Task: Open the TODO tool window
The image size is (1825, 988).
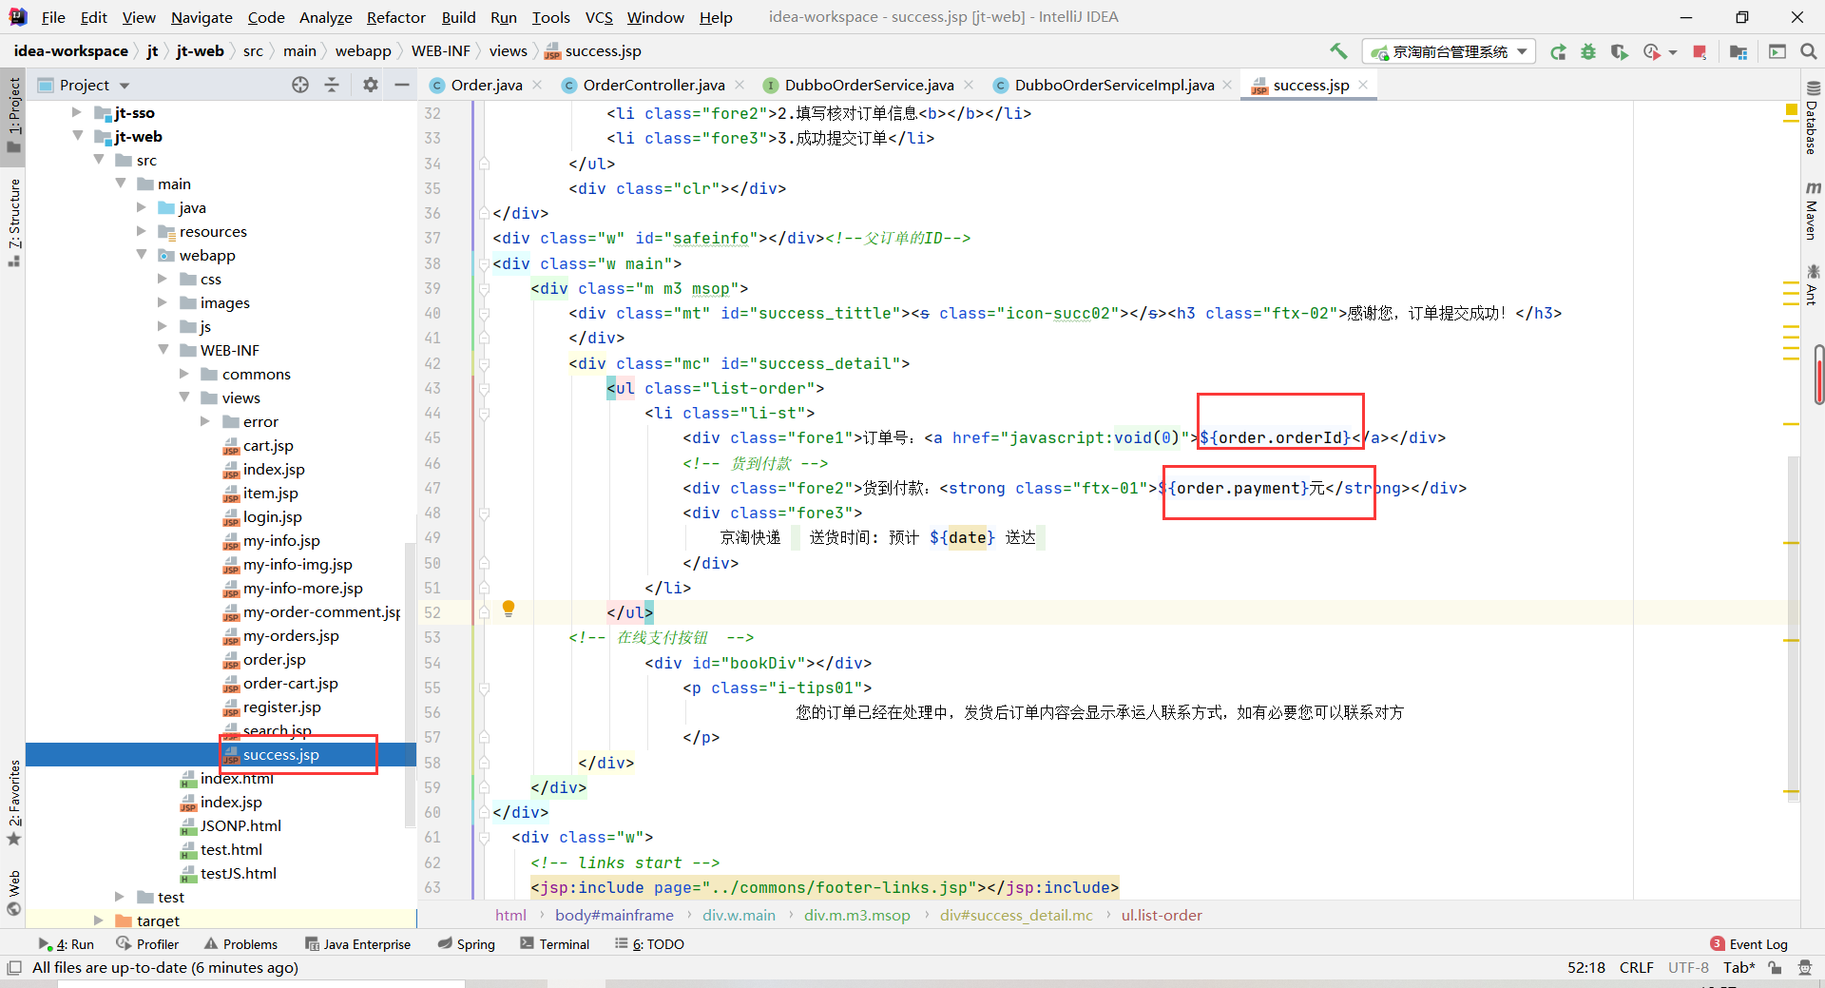Action: pos(649,944)
